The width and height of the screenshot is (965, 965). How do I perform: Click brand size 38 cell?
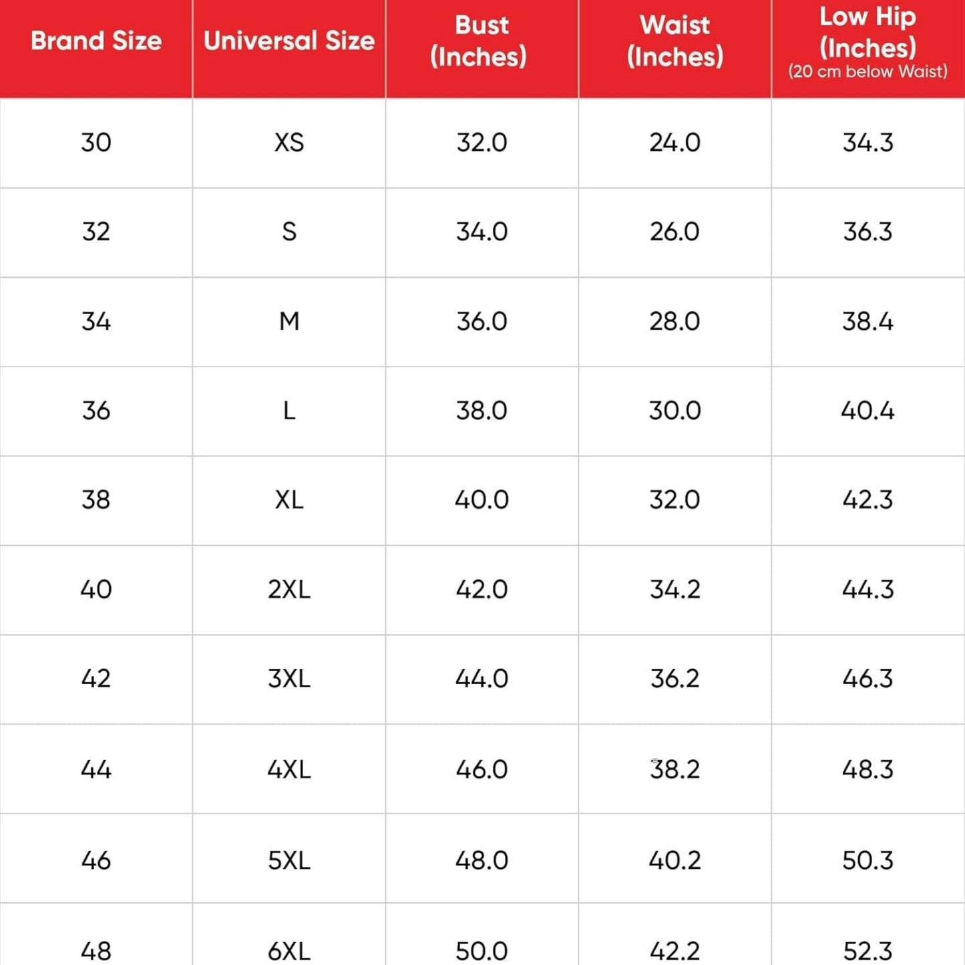pos(96,500)
